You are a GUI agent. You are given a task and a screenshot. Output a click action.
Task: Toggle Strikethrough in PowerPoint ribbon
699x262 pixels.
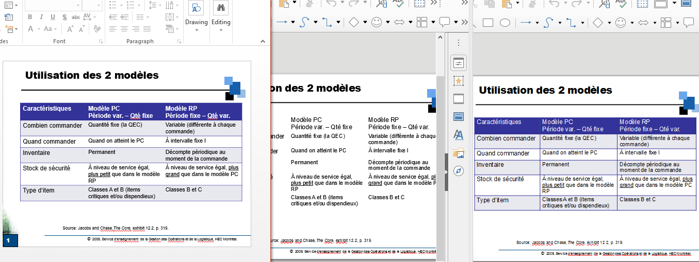tap(76, 17)
